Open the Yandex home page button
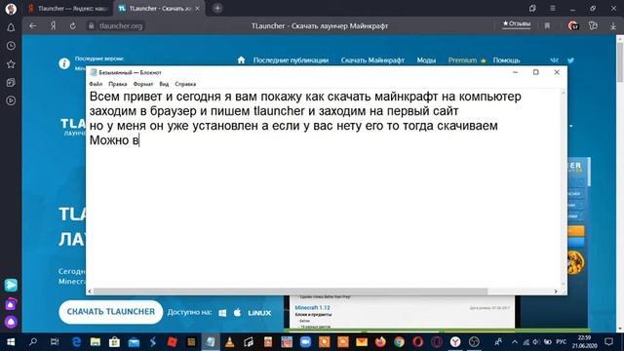 click(x=53, y=26)
